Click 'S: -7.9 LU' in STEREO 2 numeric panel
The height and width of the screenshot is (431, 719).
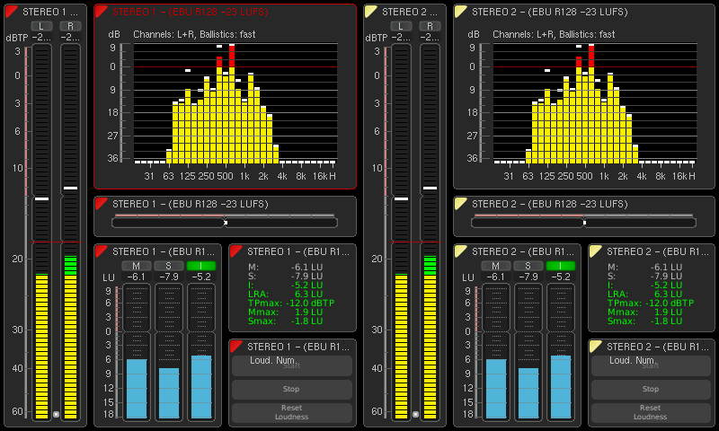point(644,277)
